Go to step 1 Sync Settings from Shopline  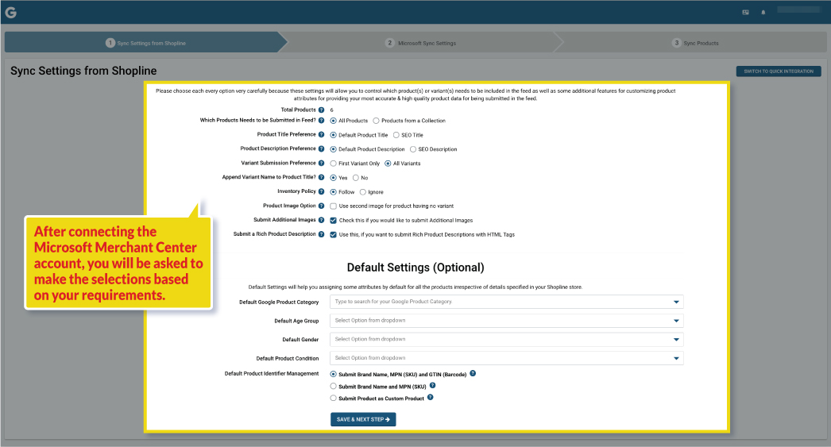(145, 43)
